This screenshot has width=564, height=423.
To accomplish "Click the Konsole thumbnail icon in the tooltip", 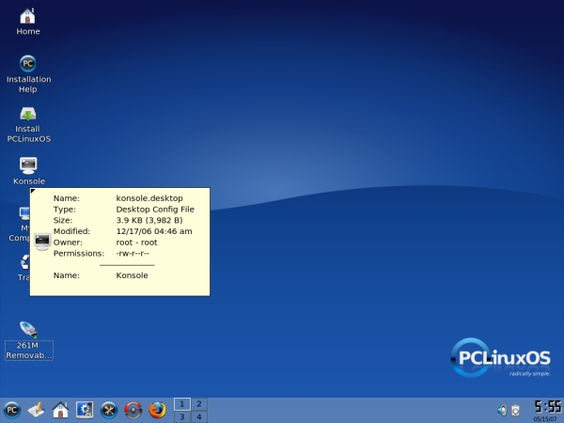I will [42, 242].
